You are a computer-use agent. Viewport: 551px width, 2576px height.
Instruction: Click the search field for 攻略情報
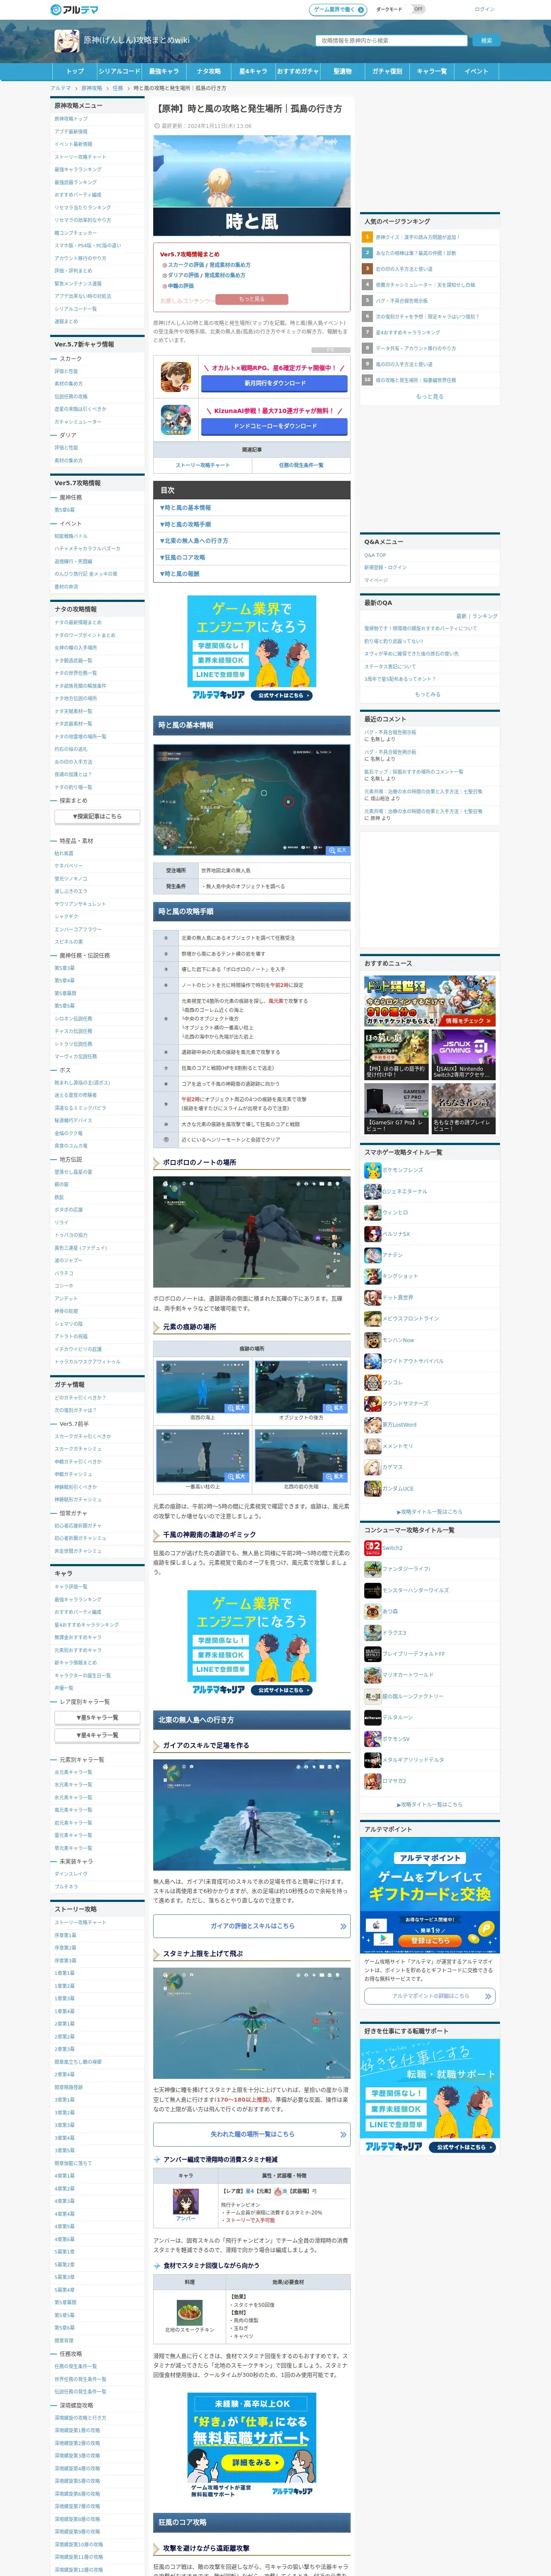coord(392,41)
